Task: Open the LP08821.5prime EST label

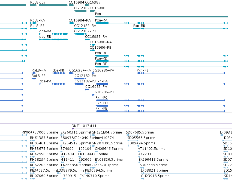Action: 155,170
